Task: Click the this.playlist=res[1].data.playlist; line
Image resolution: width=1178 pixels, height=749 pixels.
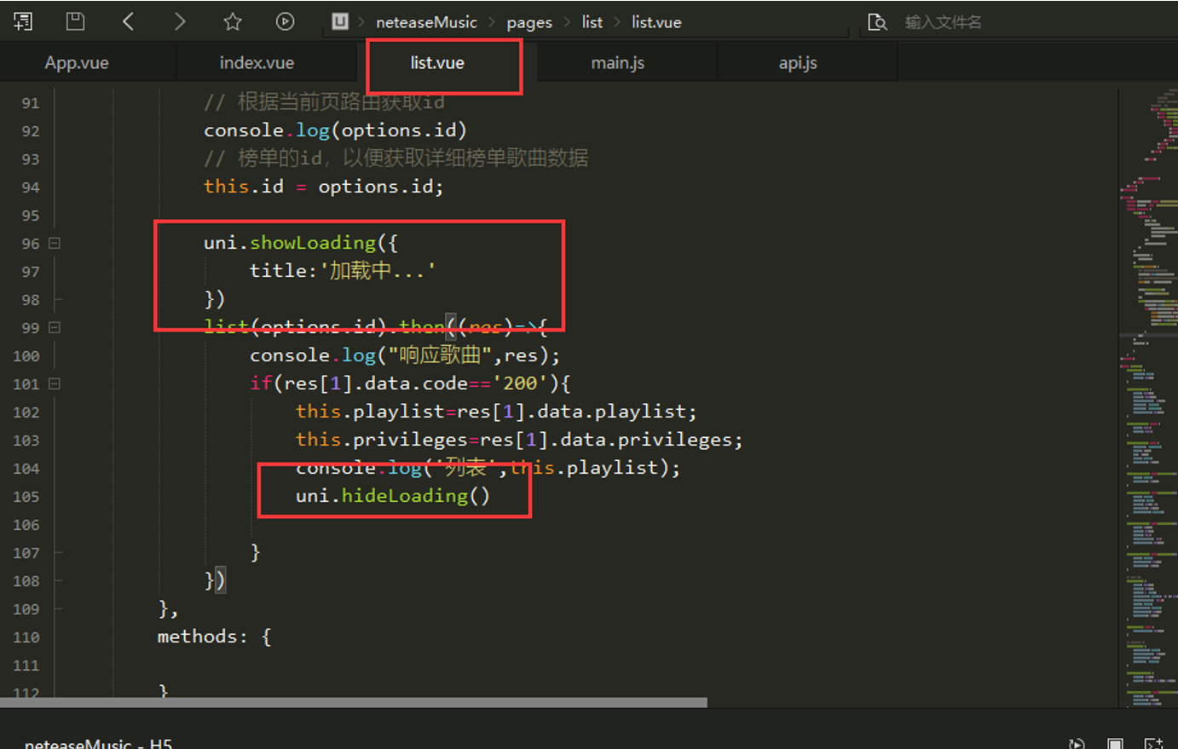Action: point(496,412)
